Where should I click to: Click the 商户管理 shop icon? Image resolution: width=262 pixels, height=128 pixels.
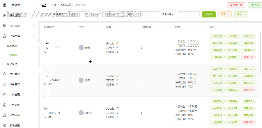point(5,26)
